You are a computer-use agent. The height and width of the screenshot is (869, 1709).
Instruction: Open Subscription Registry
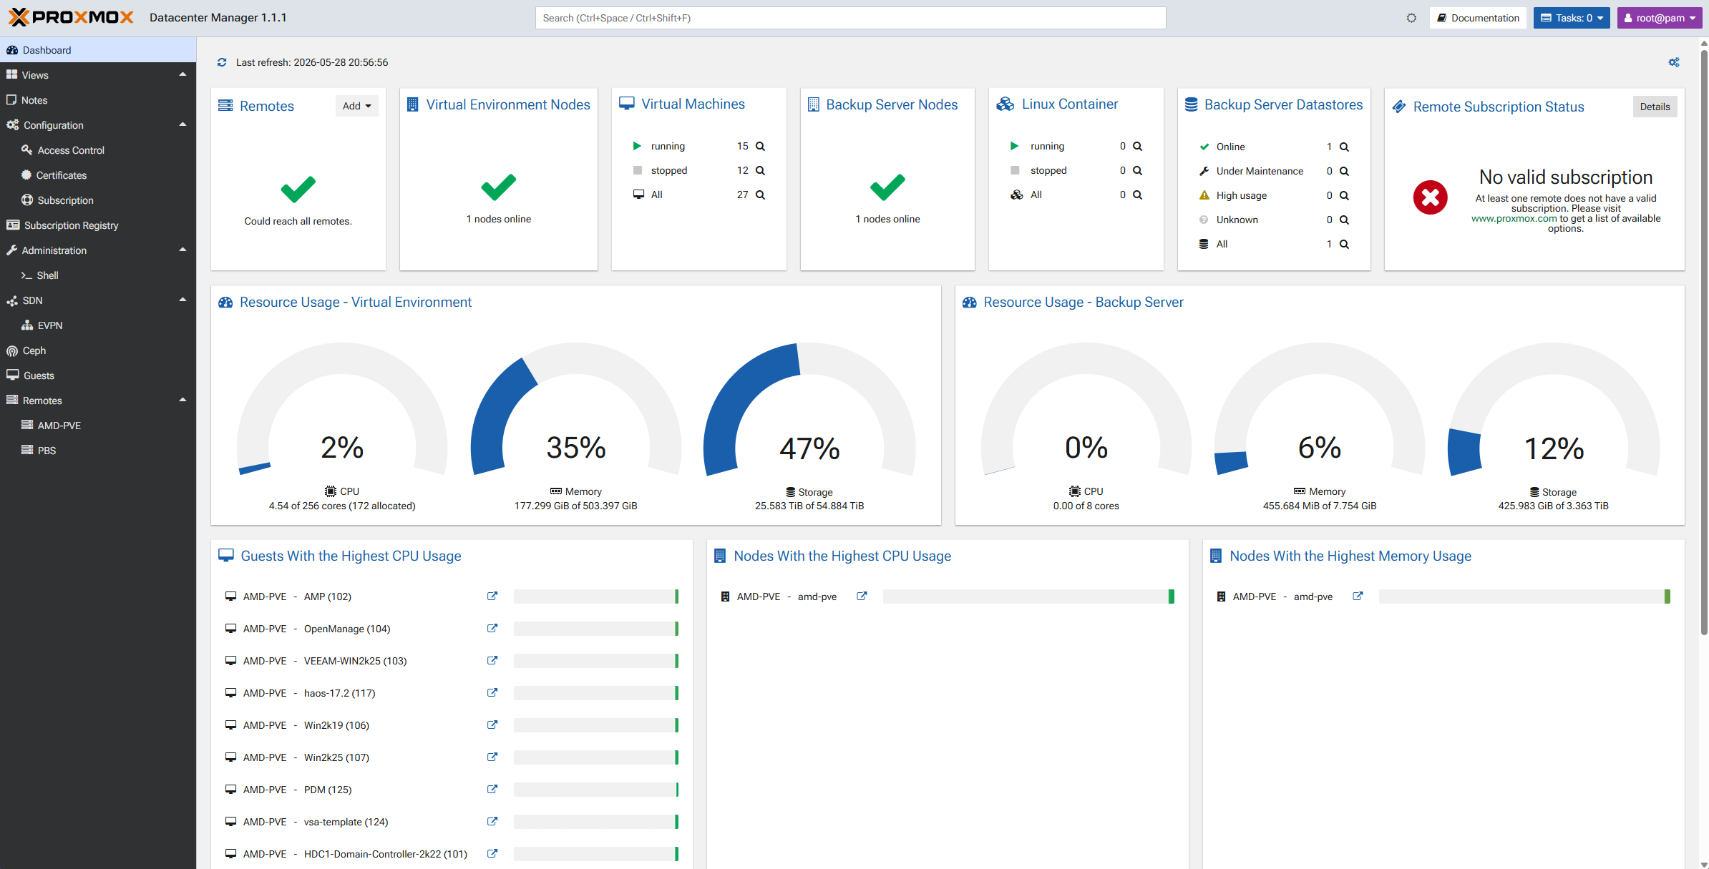coord(98,225)
